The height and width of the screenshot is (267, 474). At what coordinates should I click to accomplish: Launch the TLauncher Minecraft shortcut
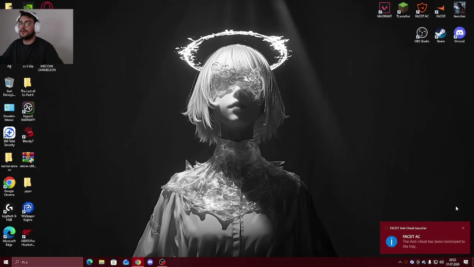pos(403,10)
